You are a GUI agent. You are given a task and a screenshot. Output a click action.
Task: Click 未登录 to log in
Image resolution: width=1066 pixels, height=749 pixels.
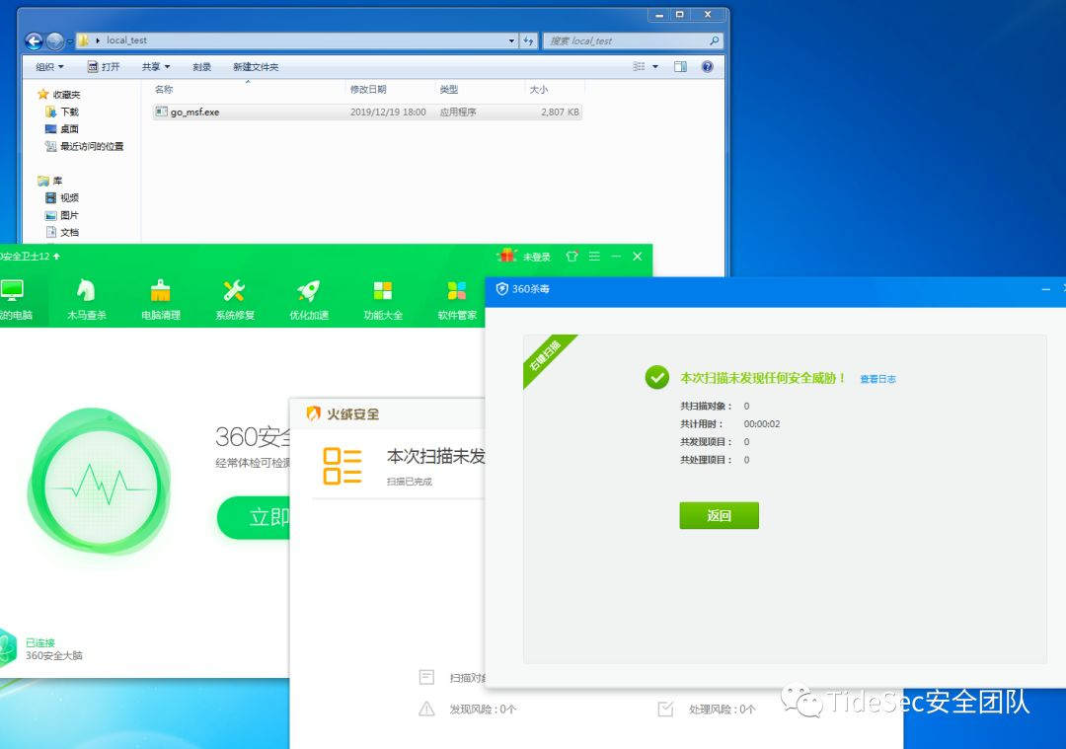tap(536, 257)
